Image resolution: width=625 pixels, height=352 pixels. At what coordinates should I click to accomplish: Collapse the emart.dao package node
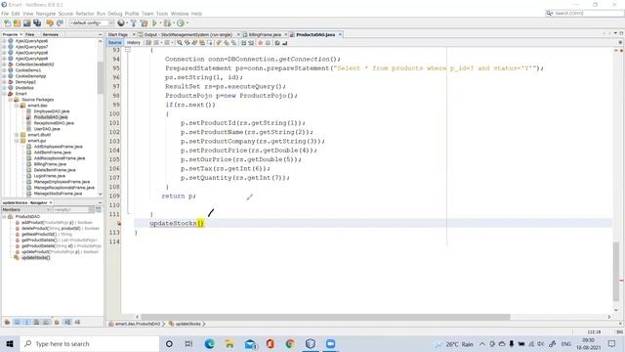coord(17,106)
